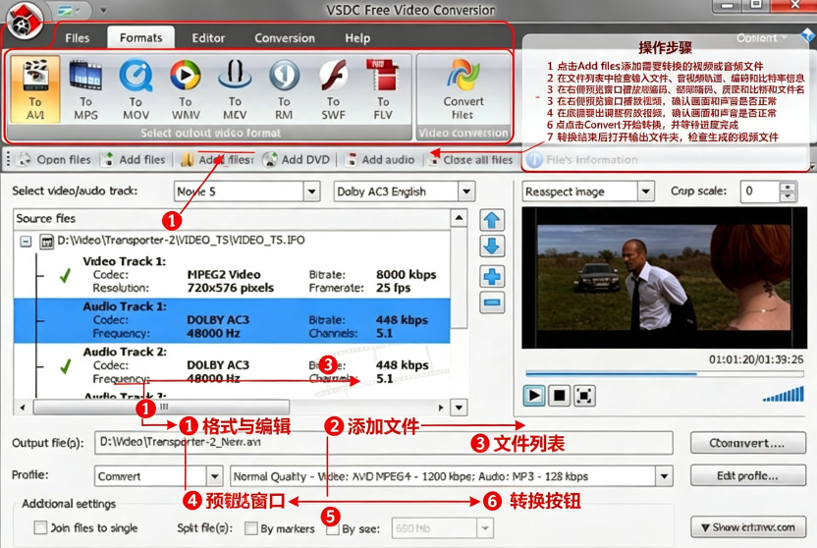This screenshot has height=548, width=817.
Task: Click Close all files in toolbar
Action: coord(470,160)
